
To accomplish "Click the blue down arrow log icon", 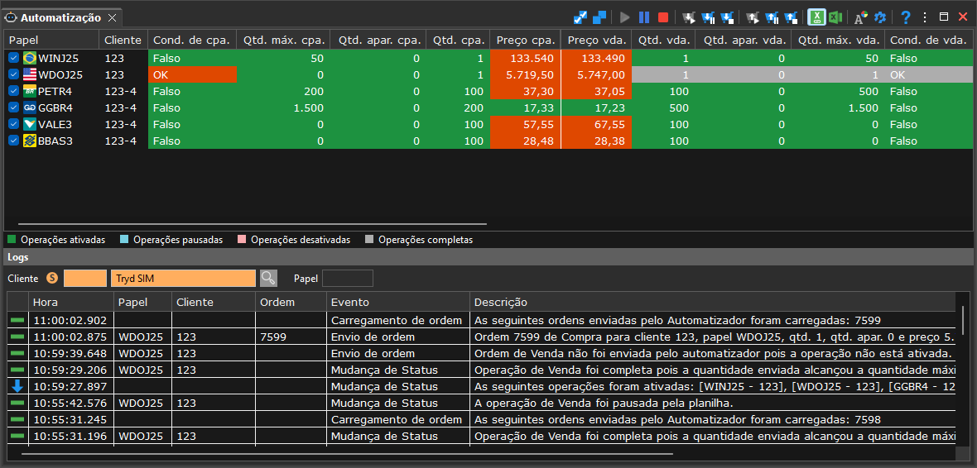I will [17, 386].
